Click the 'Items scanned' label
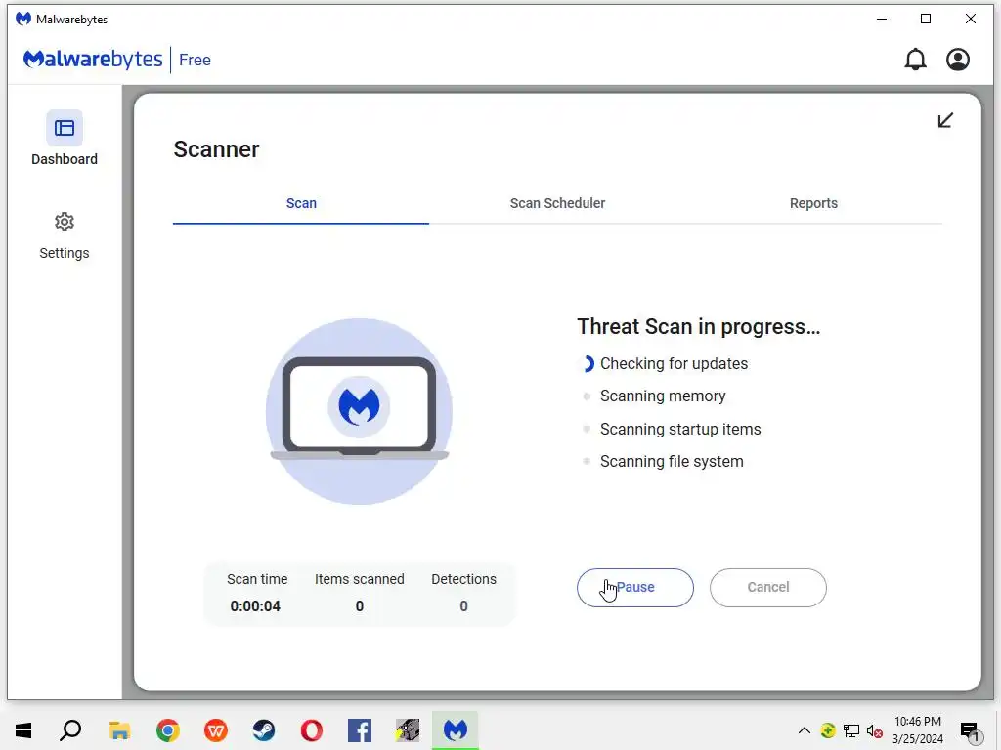1001x750 pixels. click(x=360, y=579)
